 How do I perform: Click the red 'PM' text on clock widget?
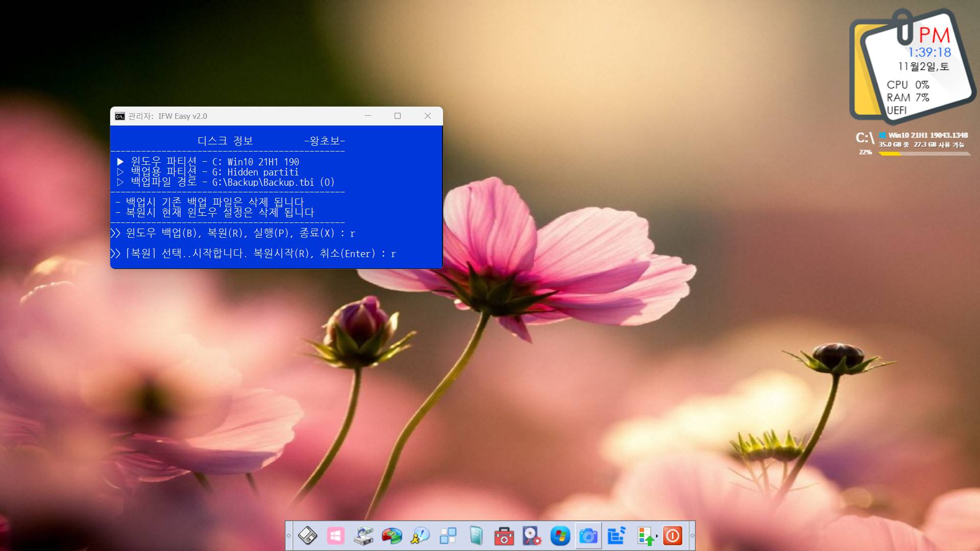pyautogui.click(x=935, y=35)
